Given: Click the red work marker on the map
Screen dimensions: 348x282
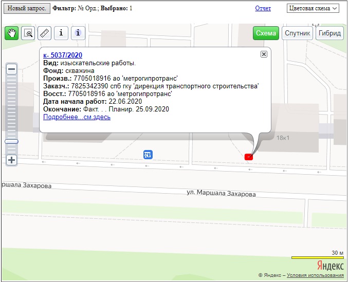Looking at the screenshot, I should point(249,156).
